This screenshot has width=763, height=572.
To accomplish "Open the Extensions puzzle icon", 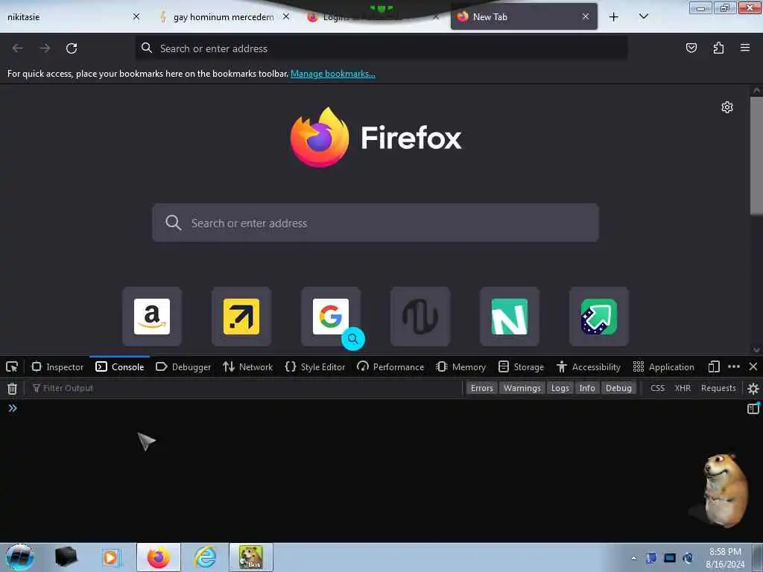I will tap(718, 48).
